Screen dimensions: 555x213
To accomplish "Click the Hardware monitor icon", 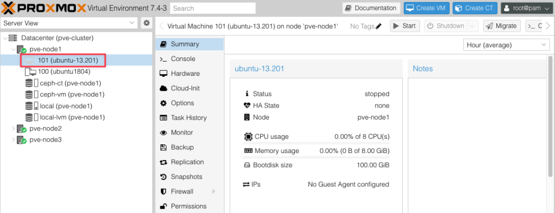I will (163, 74).
